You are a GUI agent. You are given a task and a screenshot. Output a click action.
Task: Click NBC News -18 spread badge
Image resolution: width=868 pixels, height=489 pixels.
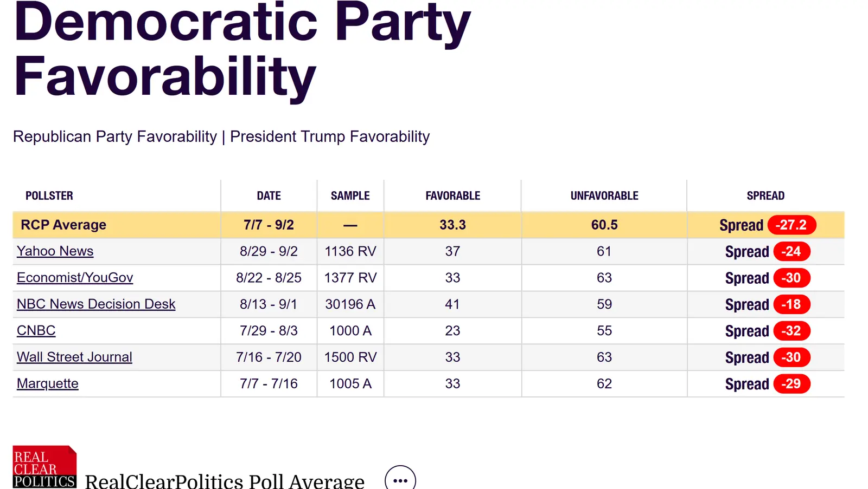point(792,305)
